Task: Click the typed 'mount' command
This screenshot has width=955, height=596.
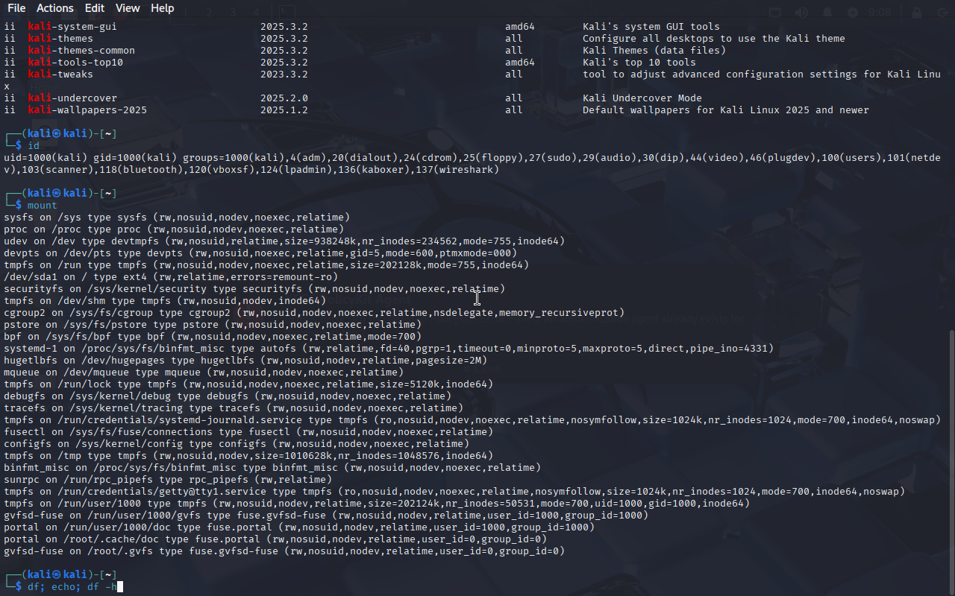Action: 43,205
